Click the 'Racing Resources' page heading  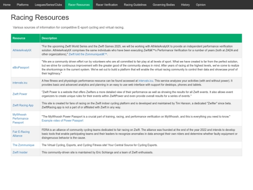click(x=40, y=17)
